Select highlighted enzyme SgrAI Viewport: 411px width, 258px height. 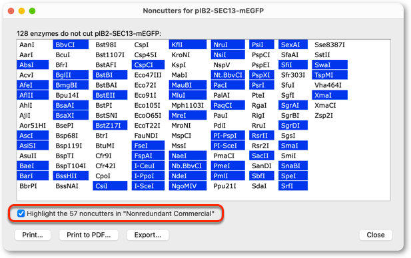[293, 105]
